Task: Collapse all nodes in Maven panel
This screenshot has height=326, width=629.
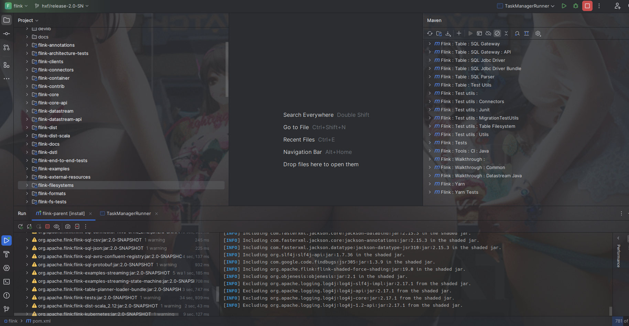Action: click(506, 33)
